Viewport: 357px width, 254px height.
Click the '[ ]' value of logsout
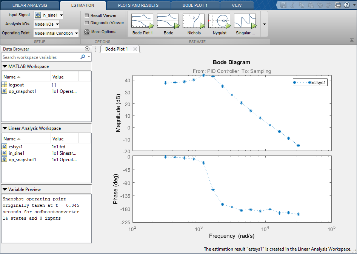(x=54, y=85)
